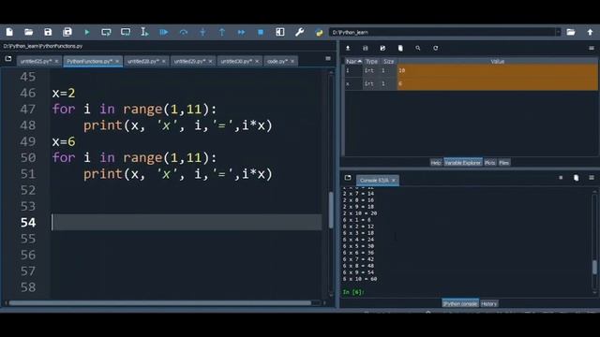This screenshot has width=600, height=337.
Task: Switch to the Files tab
Action: coord(504,163)
